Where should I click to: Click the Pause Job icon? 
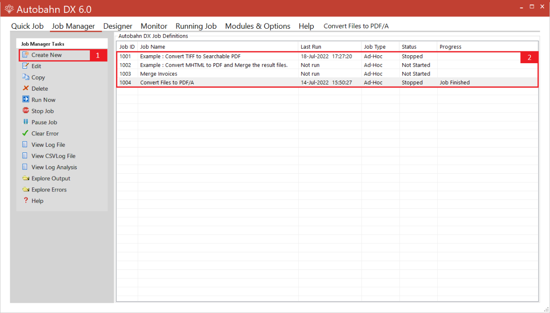pyautogui.click(x=26, y=122)
